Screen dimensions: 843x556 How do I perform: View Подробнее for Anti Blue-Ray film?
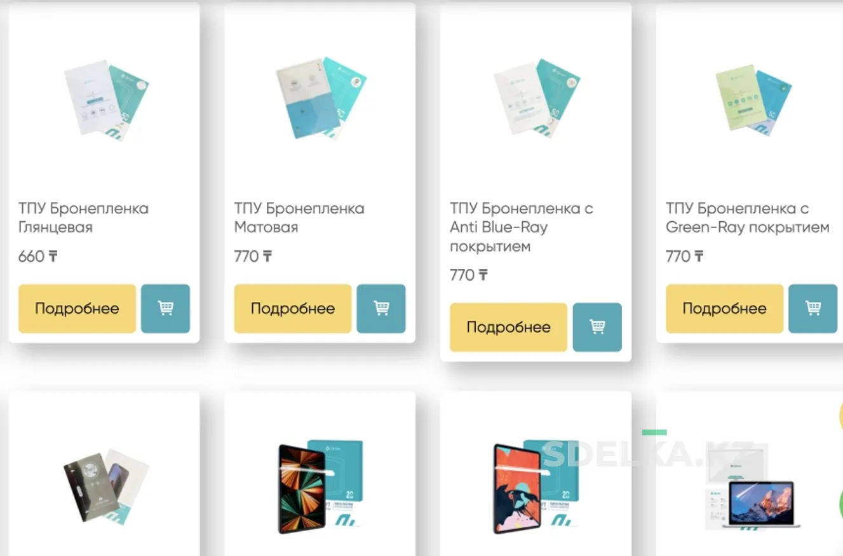pyautogui.click(x=508, y=327)
